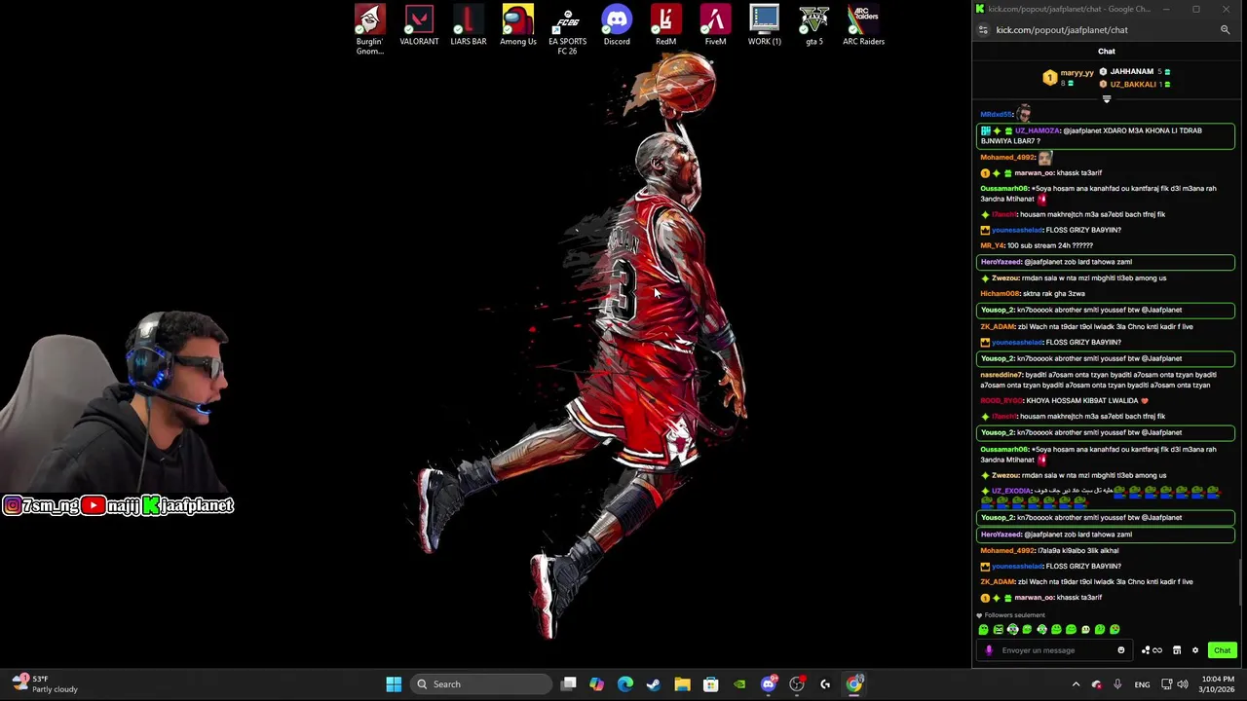Insert the first green Kick emote

coord(983,630)
